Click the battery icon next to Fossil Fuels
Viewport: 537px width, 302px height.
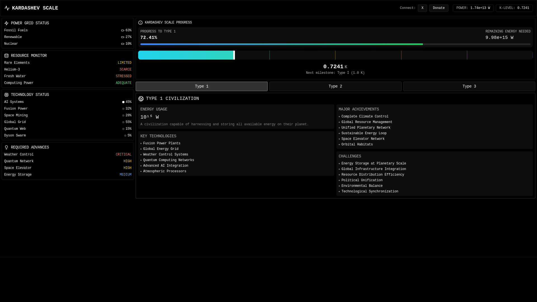tap(123, 30)
